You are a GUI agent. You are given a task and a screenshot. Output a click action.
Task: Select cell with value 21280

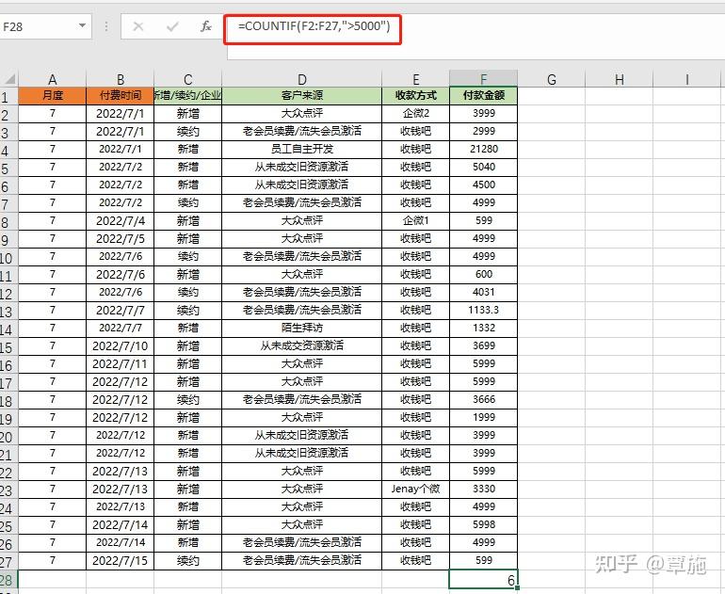coord(484,149)
